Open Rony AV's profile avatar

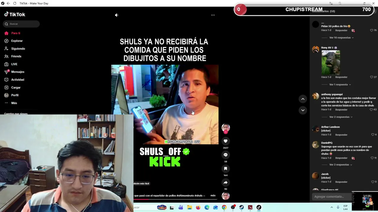tap(316, 49)
